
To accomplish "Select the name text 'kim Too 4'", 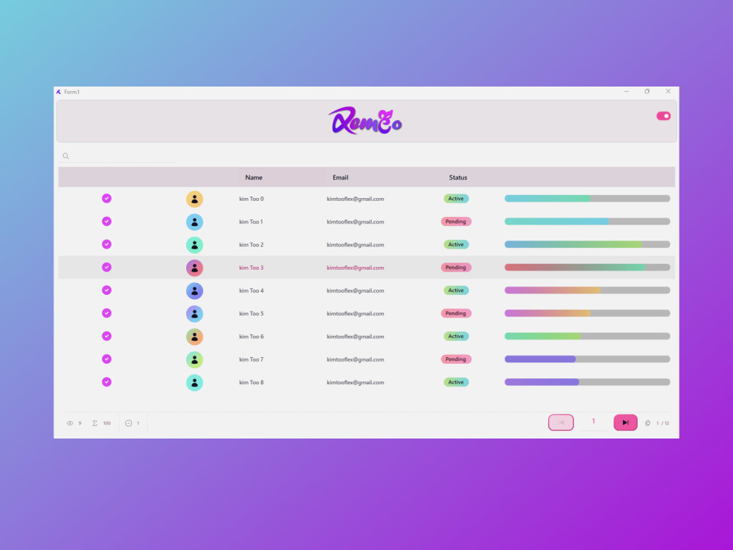I will click(251, 290).
